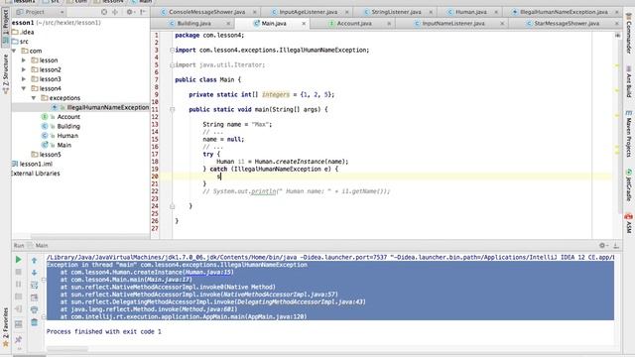
Task: Click the console horizontal scrollbar
Action: point(67,349)
